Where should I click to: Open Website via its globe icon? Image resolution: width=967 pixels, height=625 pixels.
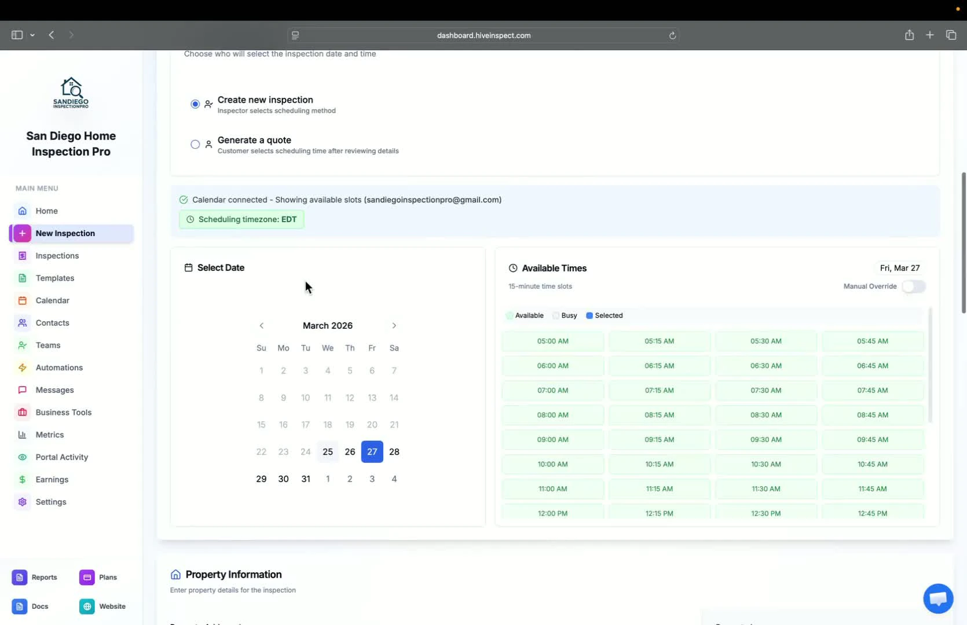87,606
